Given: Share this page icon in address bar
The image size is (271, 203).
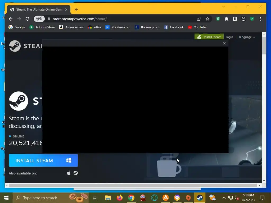Looking at the screenshot, I should click(x=199, y=19).
